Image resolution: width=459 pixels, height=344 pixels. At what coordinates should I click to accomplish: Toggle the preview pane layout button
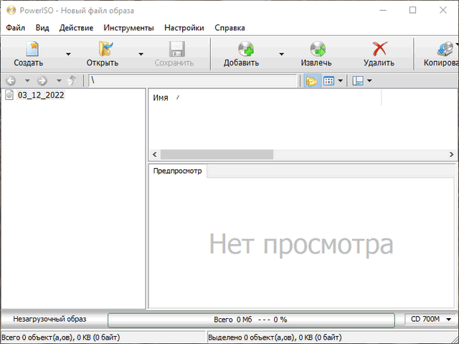point(359,80)
